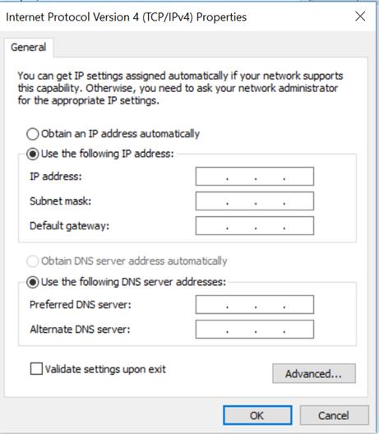Click the first octet of Default gateway field
Image resolution: width=379 pixels, height=434 pixels.
tap(211, 226)
